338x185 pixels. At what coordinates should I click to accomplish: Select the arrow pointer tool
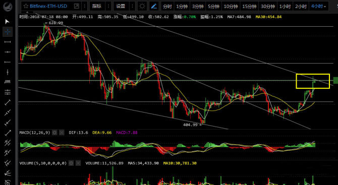(x=8, y=21)
